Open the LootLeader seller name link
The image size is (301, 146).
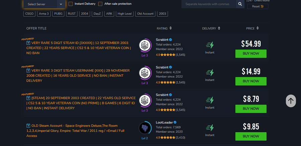[164, 122]
